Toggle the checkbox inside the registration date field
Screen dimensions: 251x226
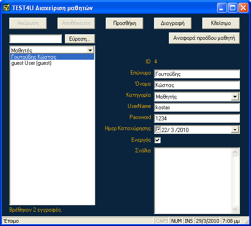158,129
